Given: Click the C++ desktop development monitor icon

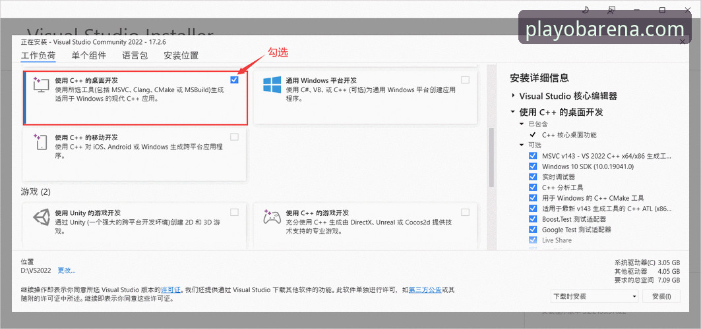Looking at the screenshot, I should 41,85.
